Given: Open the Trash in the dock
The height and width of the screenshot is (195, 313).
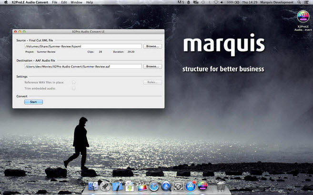Looking at the screenshot, I should [221, 186].
